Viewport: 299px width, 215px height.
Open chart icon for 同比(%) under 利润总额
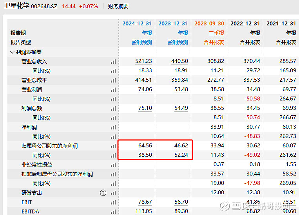[x=113, y=118]
